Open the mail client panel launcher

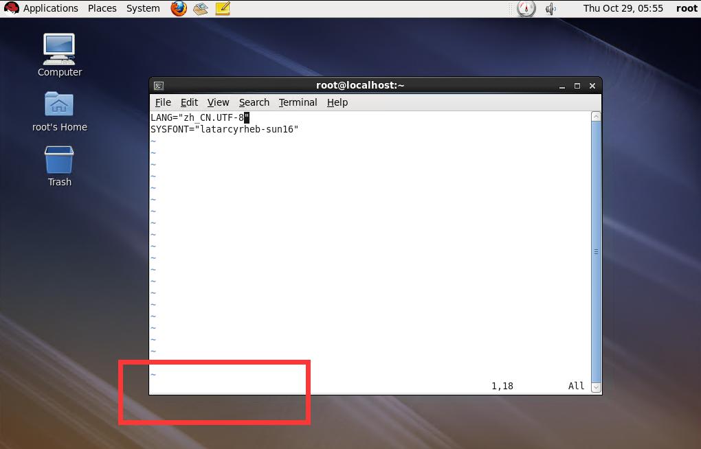200,8
